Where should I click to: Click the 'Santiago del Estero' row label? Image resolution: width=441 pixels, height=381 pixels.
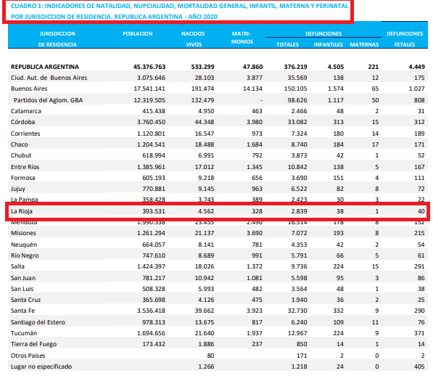(x=38, y=322)
